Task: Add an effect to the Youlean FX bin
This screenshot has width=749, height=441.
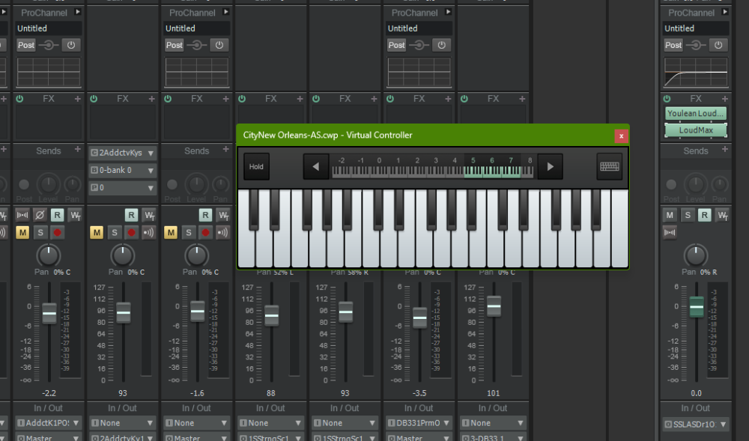Action: click(724, 99)
